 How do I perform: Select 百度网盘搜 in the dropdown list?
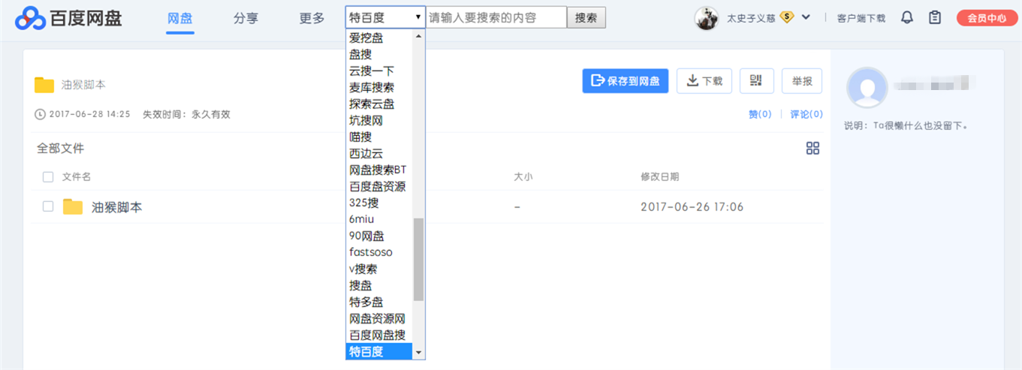pos(380,335)
